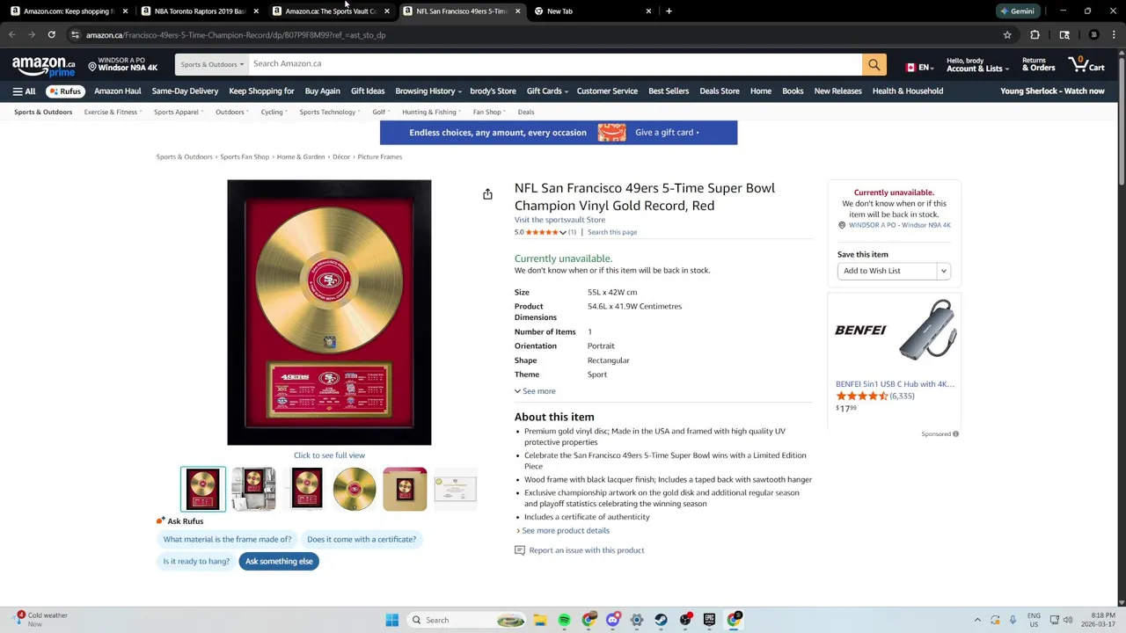Viewport: 1126px width, 633px height.
Task: Click the Is it ready to hang? suggestion
Action: point(196,561)
